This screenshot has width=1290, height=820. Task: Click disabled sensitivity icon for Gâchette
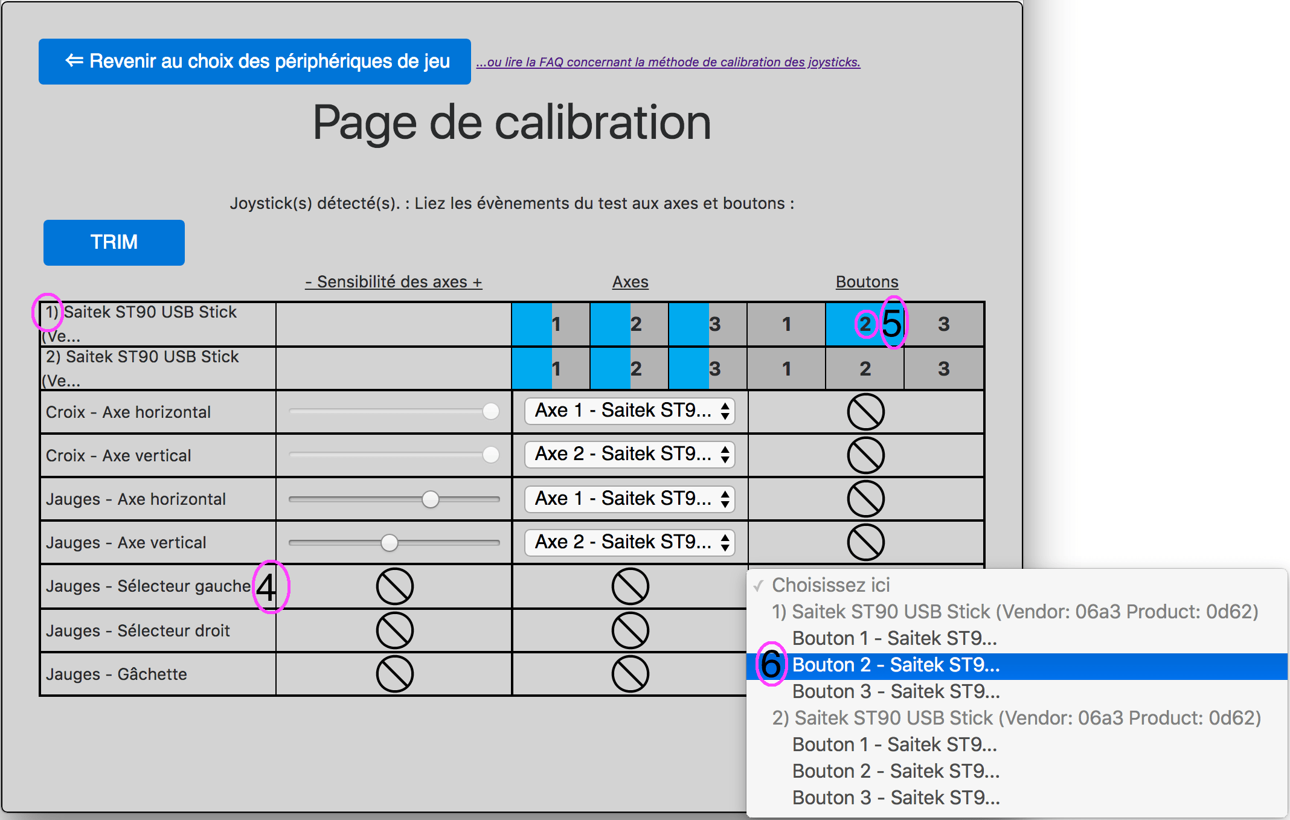point(395,674)
